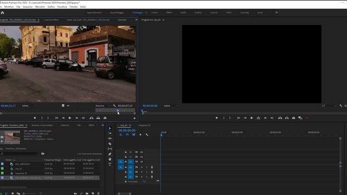Mute the first audio track
Image resolution: width=347 pixels, height=195 pixels.
(142, 167)
